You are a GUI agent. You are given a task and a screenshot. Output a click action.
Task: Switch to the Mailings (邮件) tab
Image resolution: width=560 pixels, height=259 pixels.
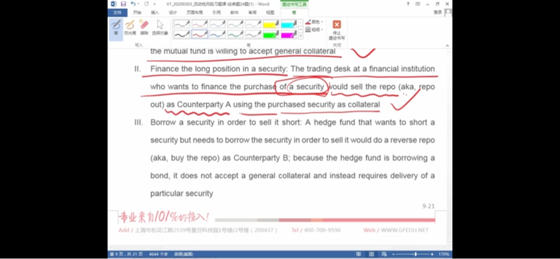point(234,13)
